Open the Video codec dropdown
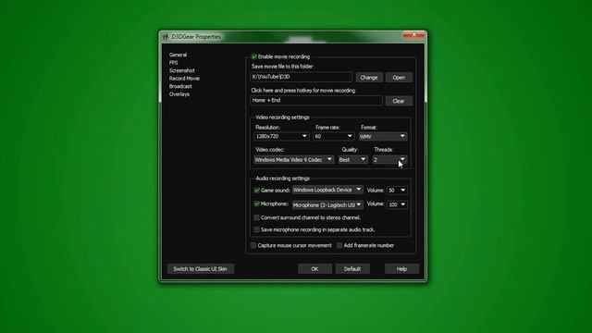Image resolution: width=592 pixels, height=333 pixels. point(294,160)
